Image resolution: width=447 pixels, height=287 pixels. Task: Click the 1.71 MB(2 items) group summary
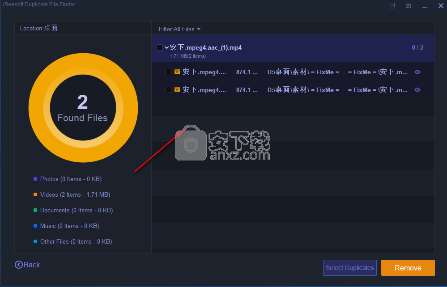[187, 56]
